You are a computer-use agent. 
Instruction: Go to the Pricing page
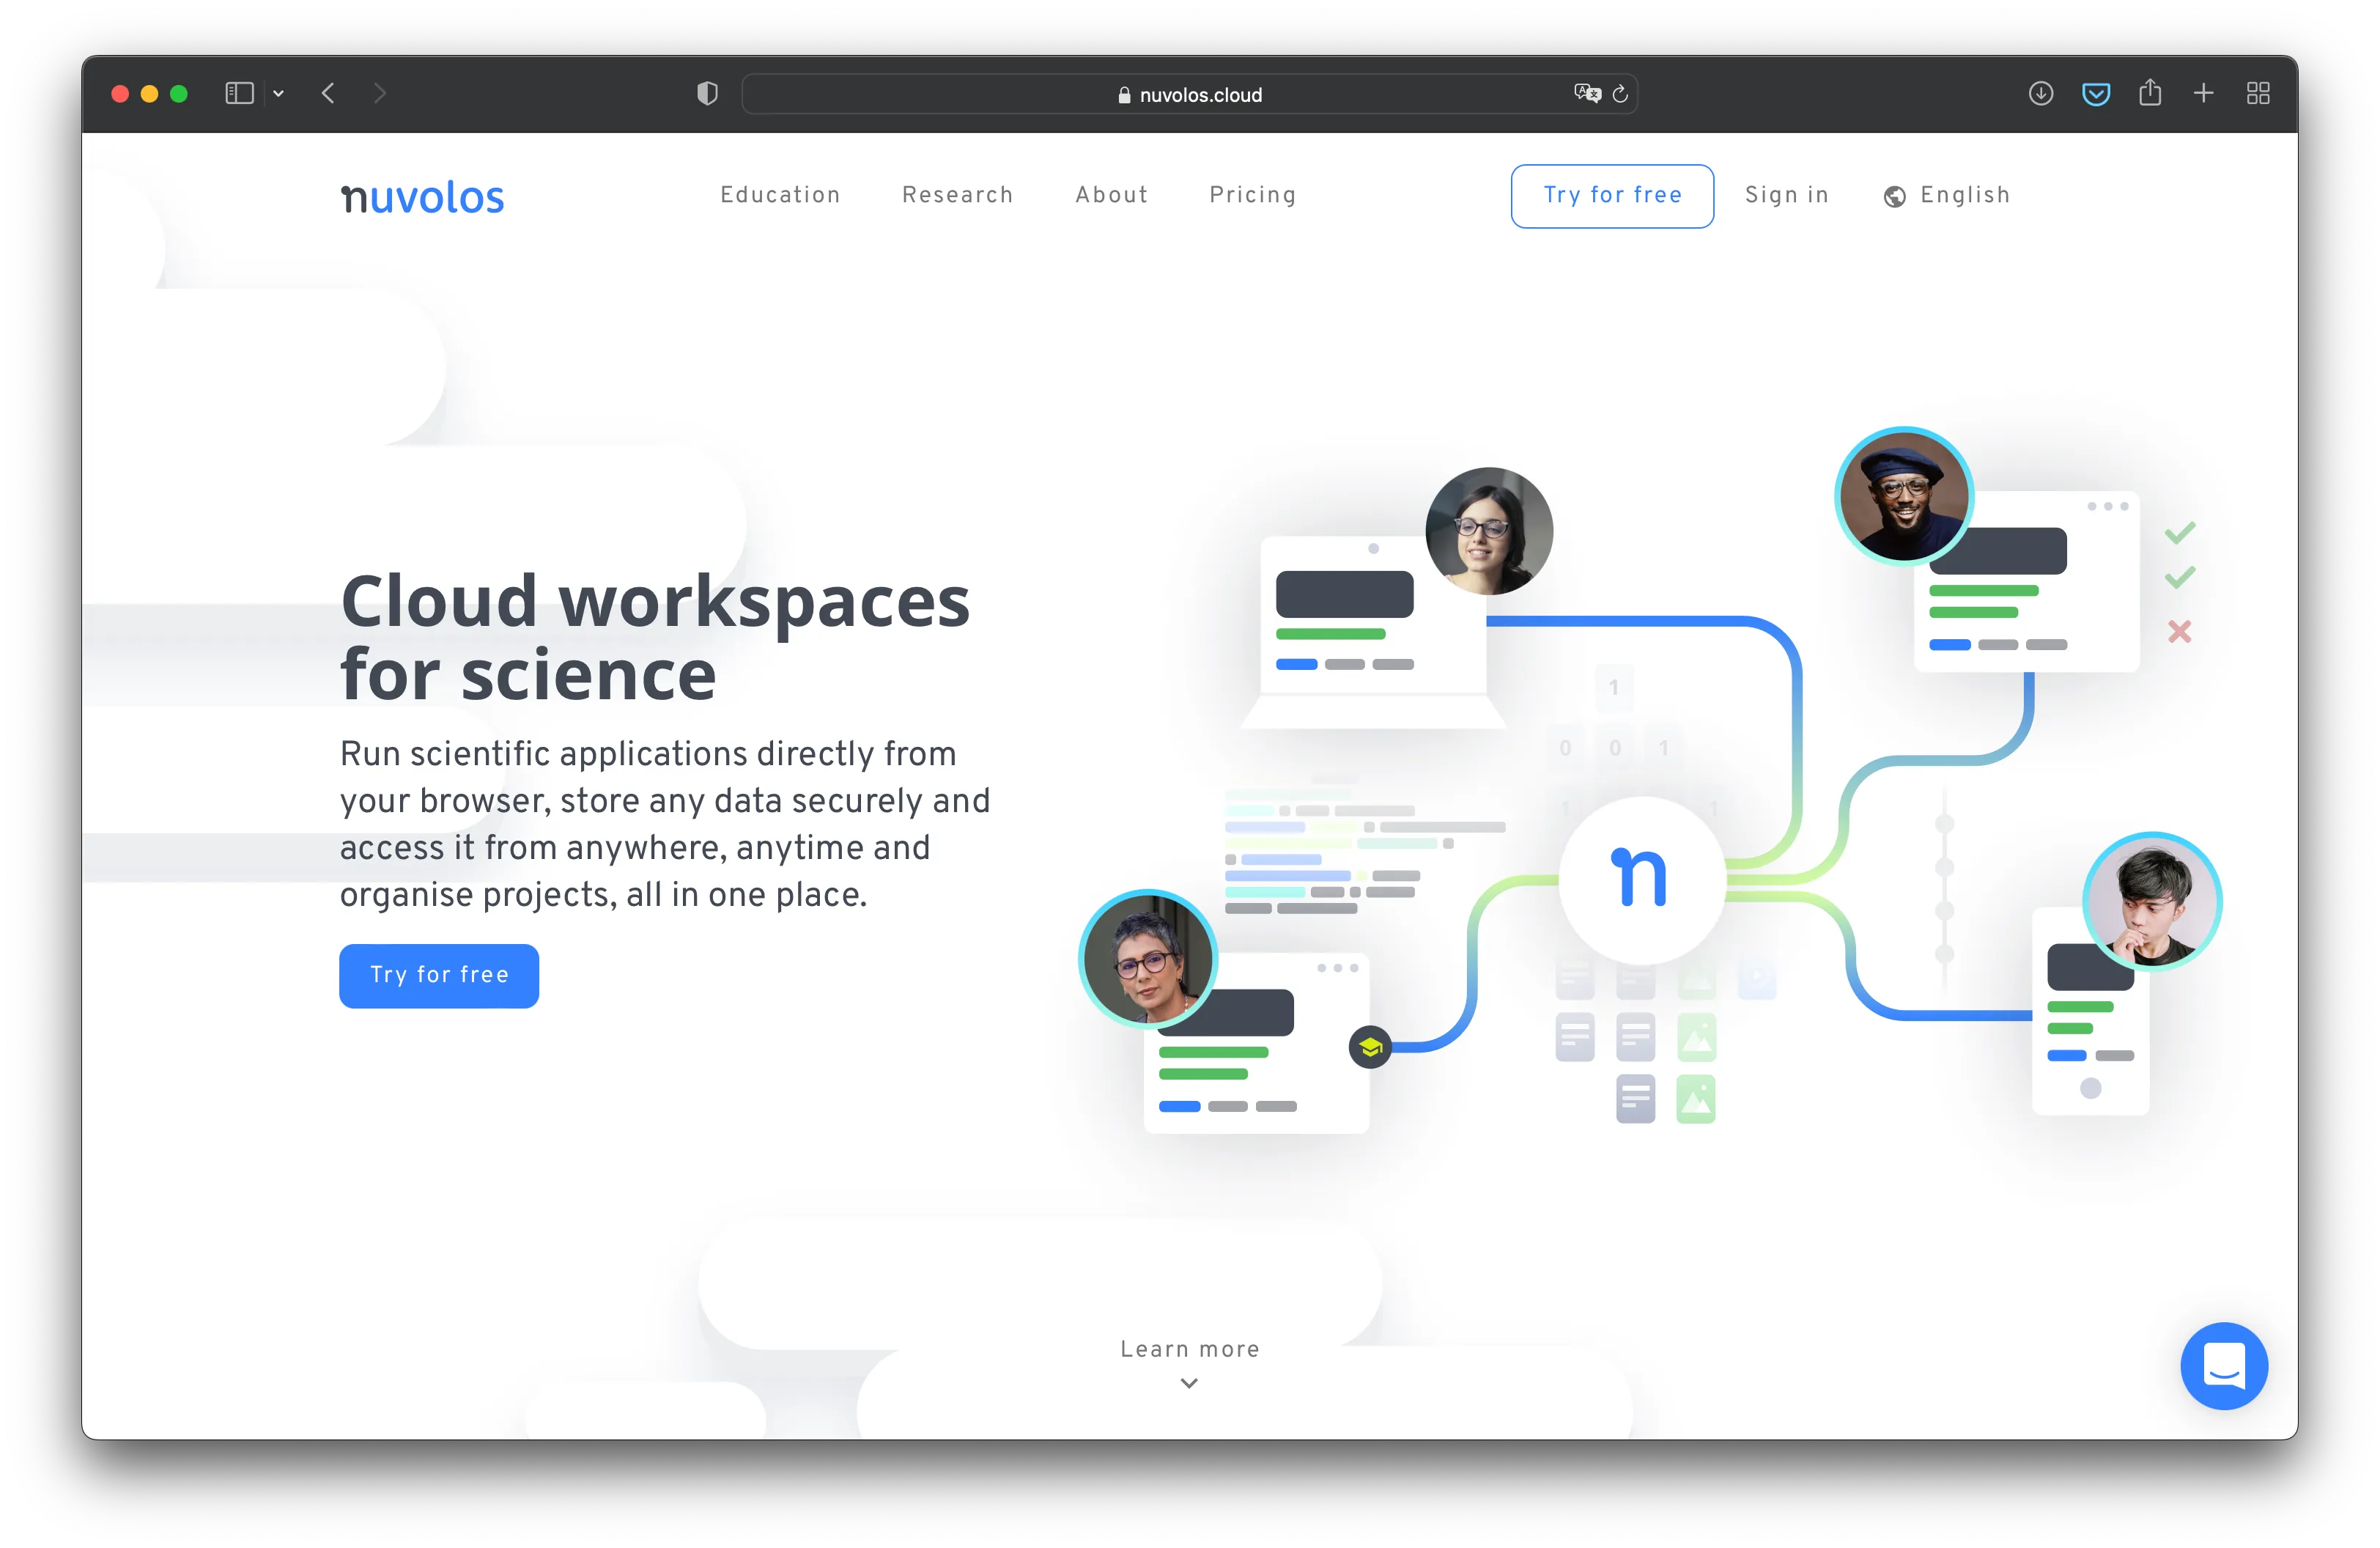click(1252, 195)
